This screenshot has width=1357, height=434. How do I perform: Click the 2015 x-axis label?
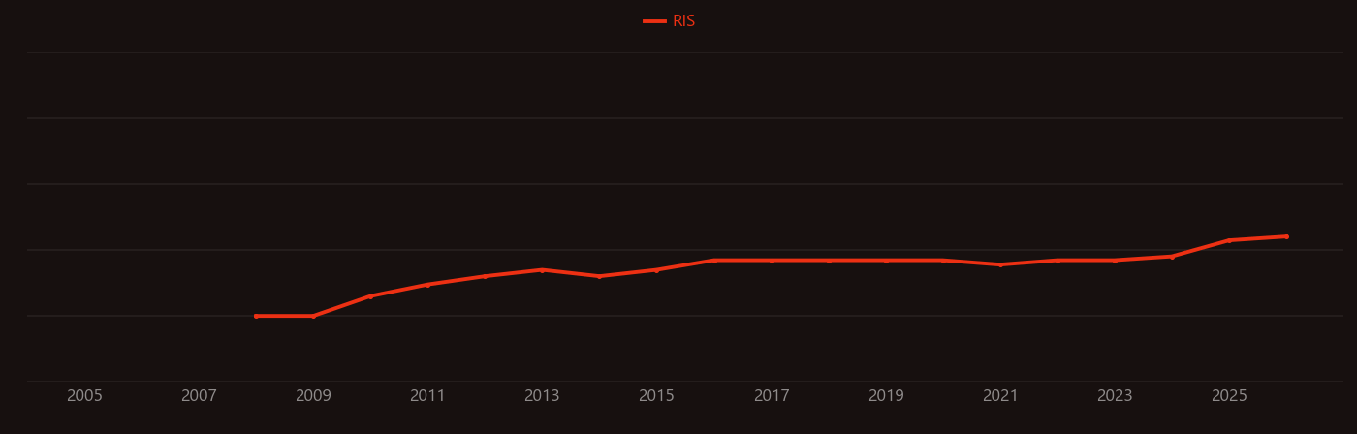pos(656,396)
